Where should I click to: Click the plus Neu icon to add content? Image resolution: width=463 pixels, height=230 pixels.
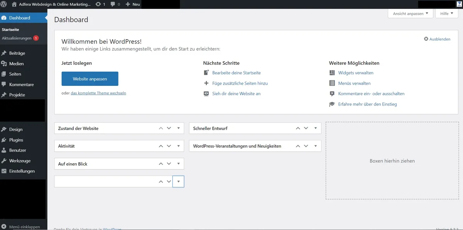tap(128, 4)
